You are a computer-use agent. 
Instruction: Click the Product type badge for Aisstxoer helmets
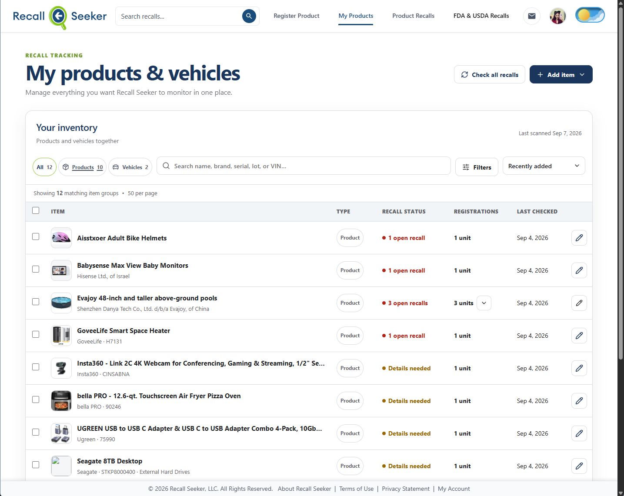(x=350, y=238)
